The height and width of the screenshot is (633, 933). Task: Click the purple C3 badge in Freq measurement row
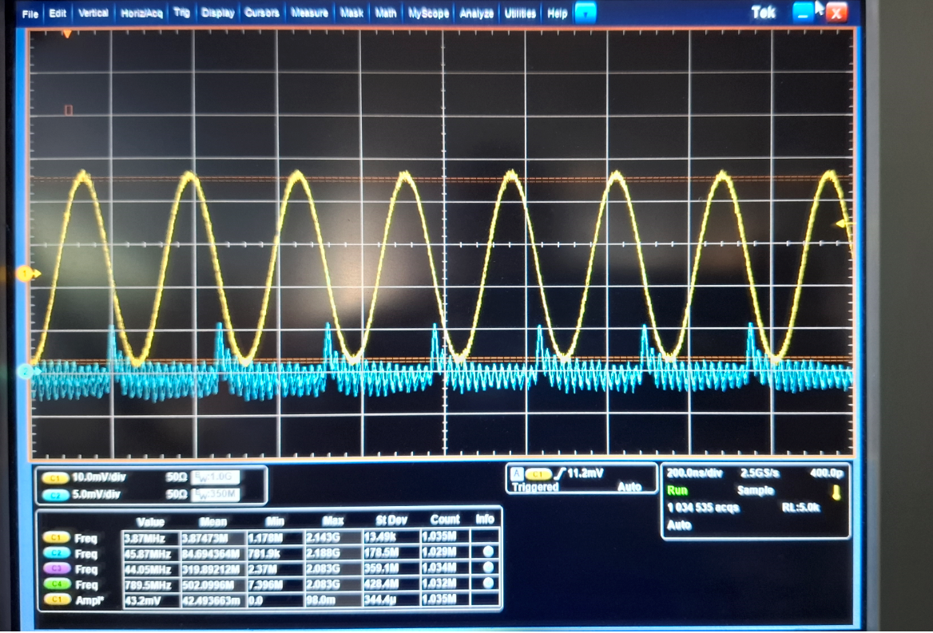56,569
